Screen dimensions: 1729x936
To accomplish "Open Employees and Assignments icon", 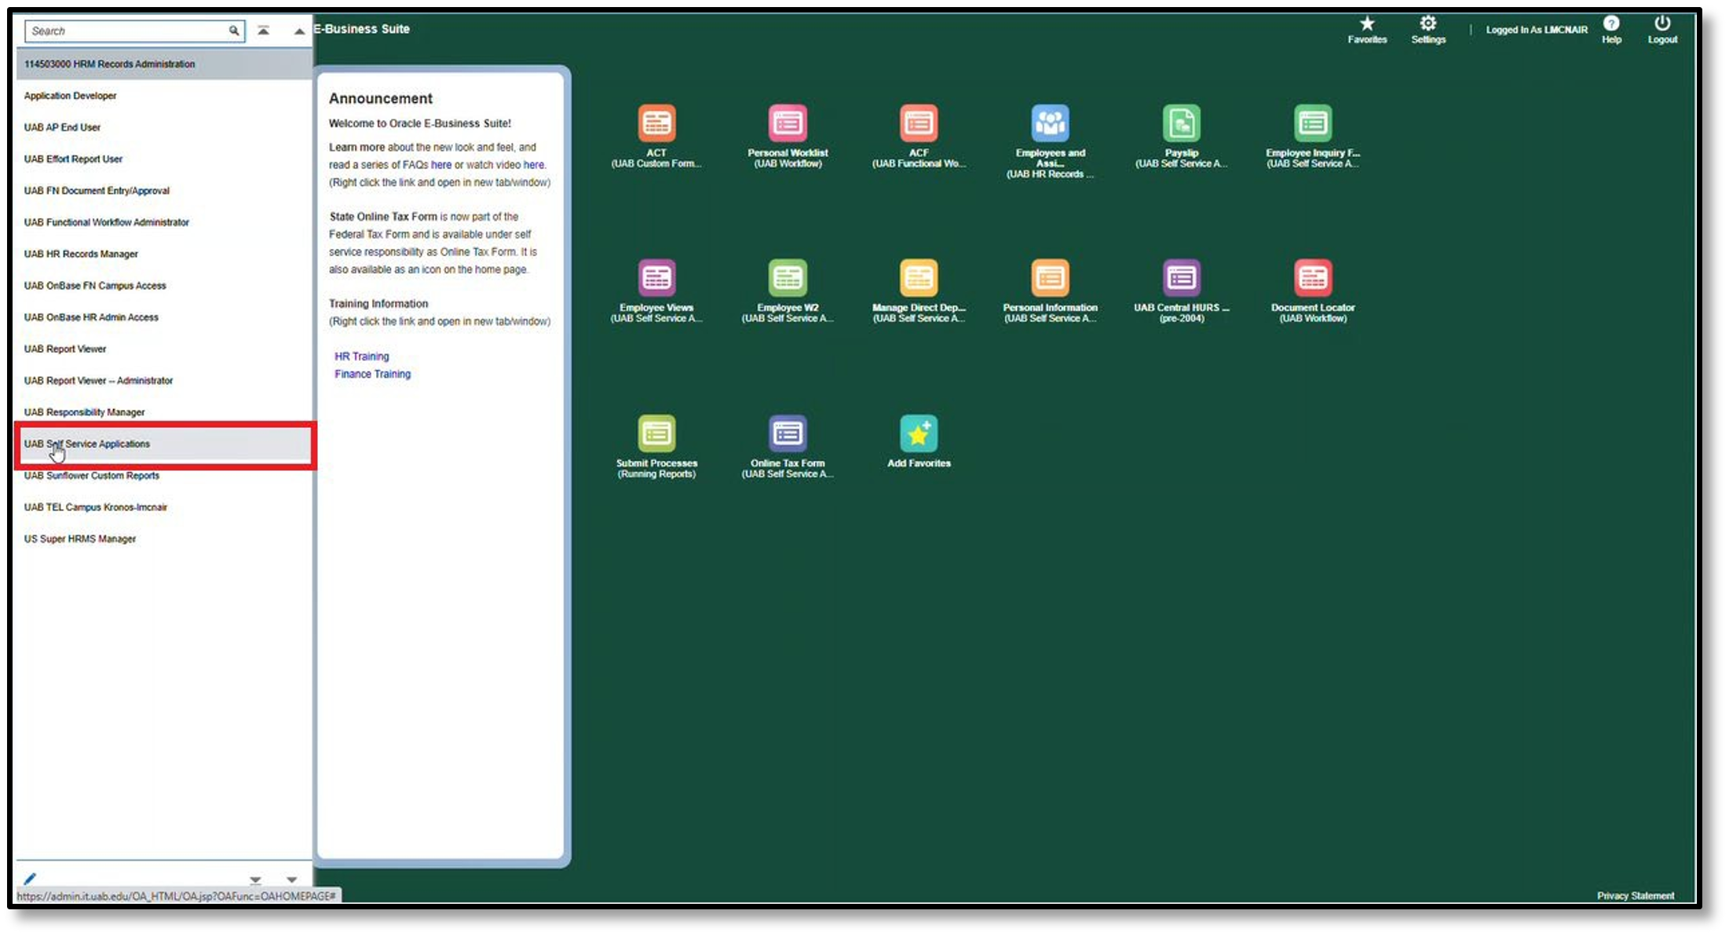I will pyautogui.click(x=1050, y=123).
